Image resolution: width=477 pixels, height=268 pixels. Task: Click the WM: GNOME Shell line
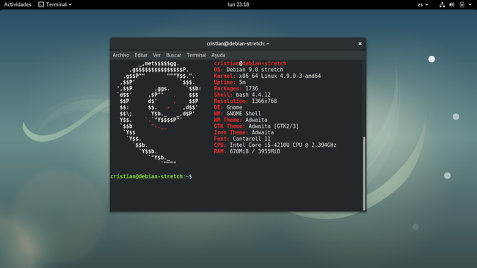point(238,114)
